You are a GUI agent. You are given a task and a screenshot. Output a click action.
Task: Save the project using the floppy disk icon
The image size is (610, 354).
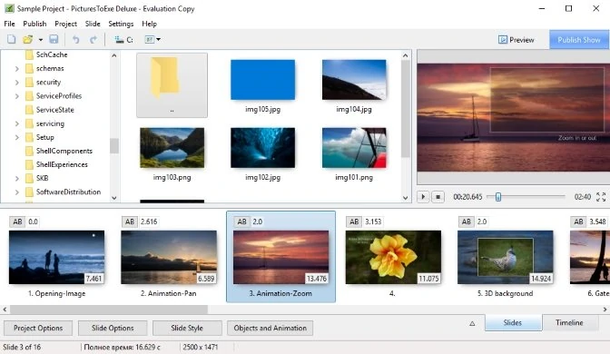pos(54,39)
